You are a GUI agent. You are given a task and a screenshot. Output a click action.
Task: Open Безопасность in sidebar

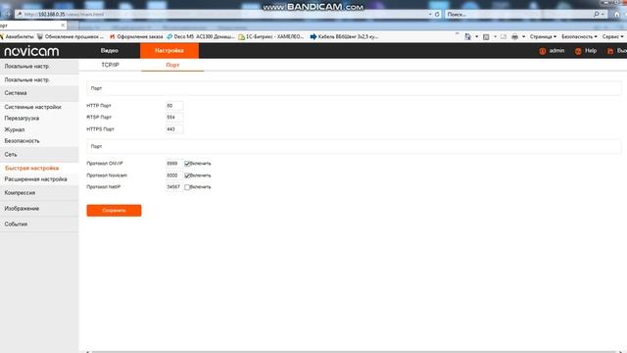click(22, 141)
